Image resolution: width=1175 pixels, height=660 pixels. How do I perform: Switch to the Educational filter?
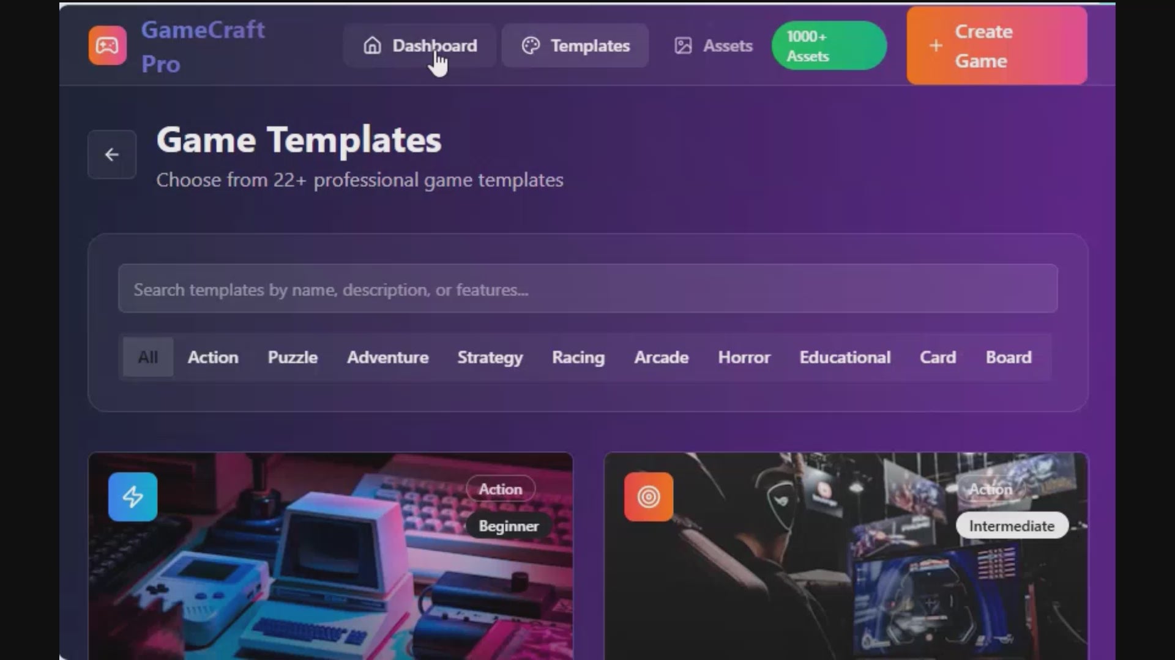pyautogui.click(x=845, y=358)
